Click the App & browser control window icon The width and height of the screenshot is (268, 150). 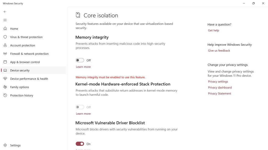(x=5, y=62)
